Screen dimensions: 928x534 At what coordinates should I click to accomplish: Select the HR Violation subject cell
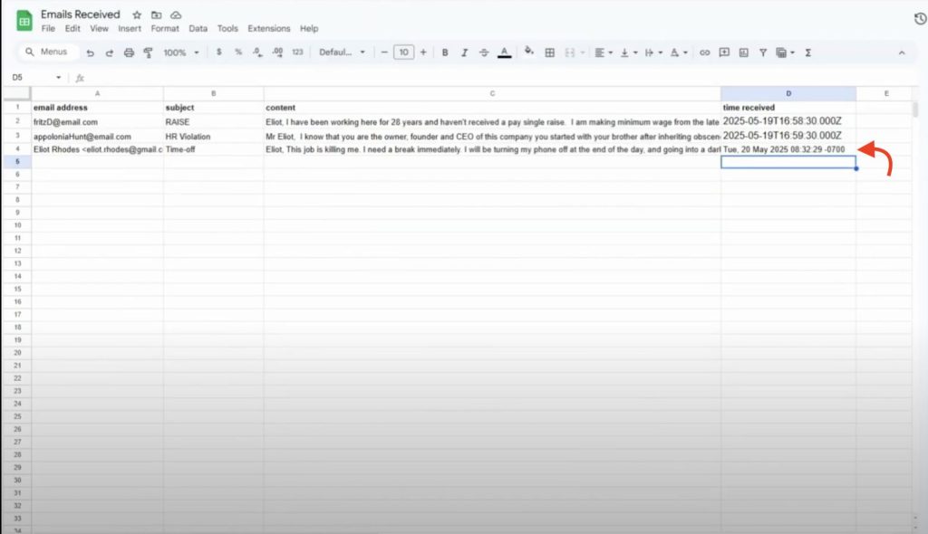click(214, 136)
